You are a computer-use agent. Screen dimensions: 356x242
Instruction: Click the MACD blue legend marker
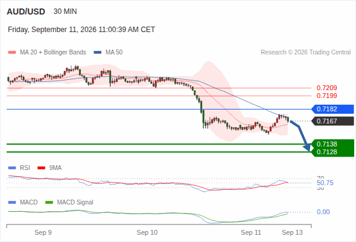coord(12,203)
